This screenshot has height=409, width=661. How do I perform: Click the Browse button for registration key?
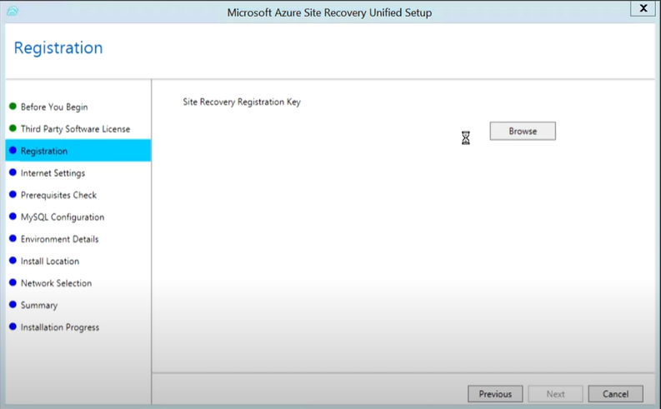[523, 131]
